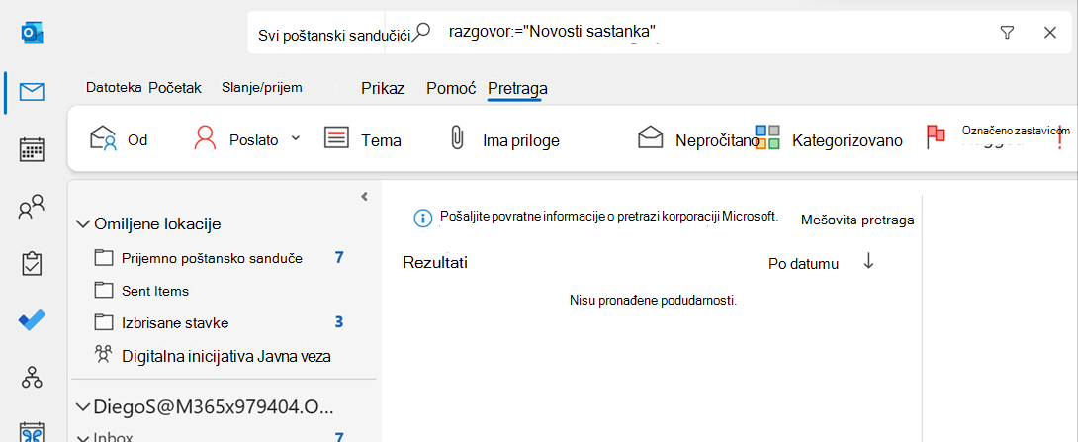Open the Po datumu sort dropdown
Image resolution: width=1078 pixels, height=442 pixels.
click(x=803, y=264)
